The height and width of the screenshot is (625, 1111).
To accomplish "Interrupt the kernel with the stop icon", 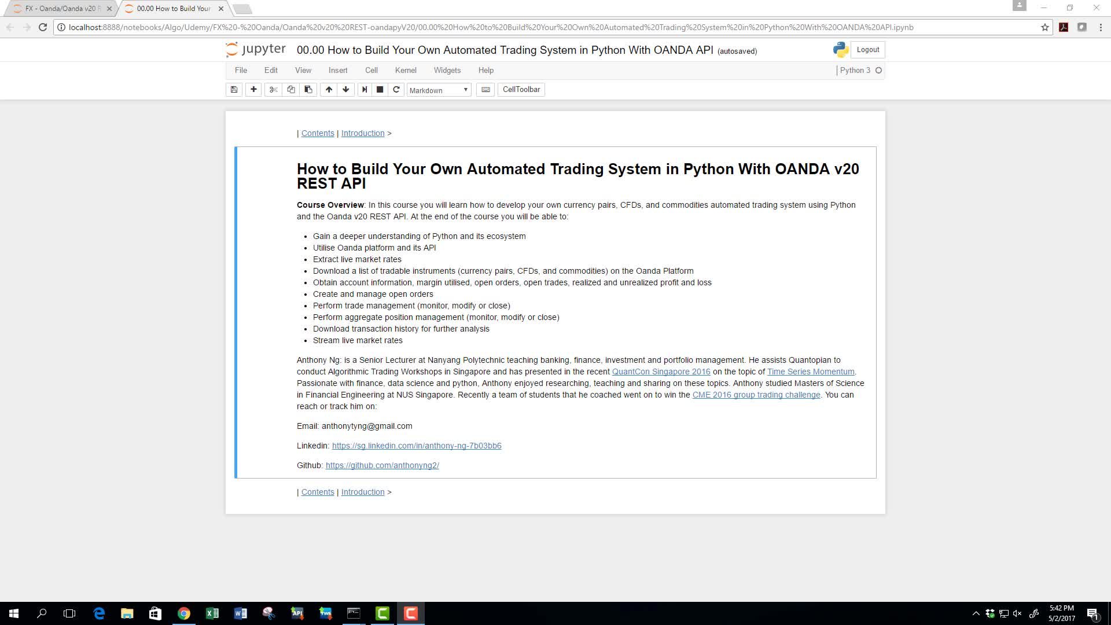I will click(x=380, y=90).
